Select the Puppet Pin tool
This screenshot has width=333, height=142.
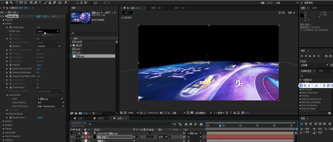(66, 2)
